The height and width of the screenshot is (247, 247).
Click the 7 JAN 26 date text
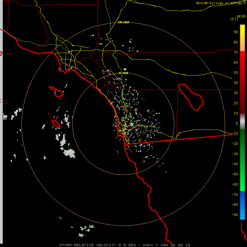(x=165, y=245)
